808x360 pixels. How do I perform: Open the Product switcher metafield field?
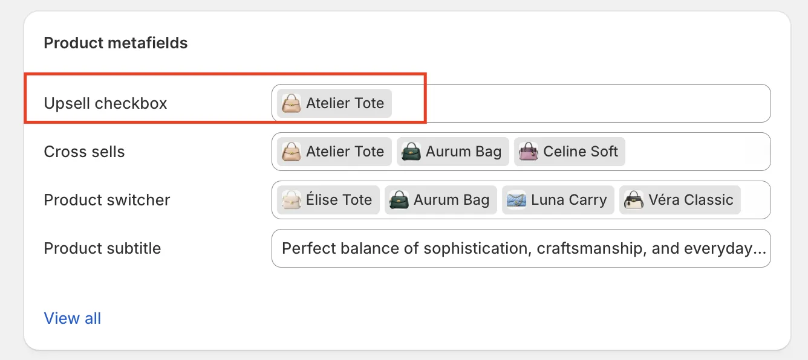(520, 200)
